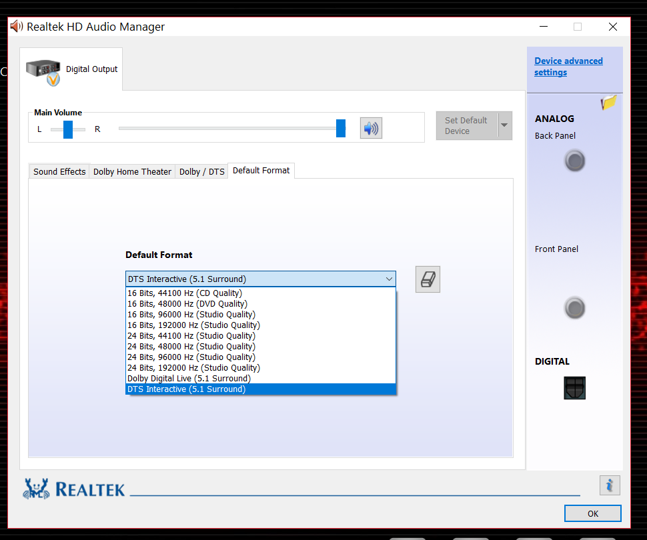Viewport: 647px width, 540px height.
Task: Mute the main volume speaker button
Action: pyautogui.click(x=371, y=128)
